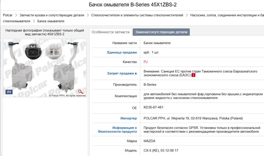Screen dimensions: 264x156
Task: Switch to Замена/сопутствующие детали tab
Action: click(x=161, y=32)
